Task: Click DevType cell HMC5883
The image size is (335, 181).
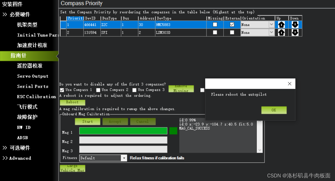Action: (x=181, y=25)
